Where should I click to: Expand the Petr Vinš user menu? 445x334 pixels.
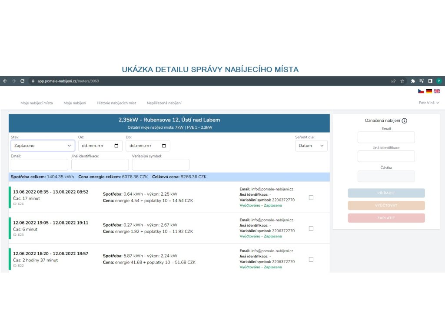(428, 103)
